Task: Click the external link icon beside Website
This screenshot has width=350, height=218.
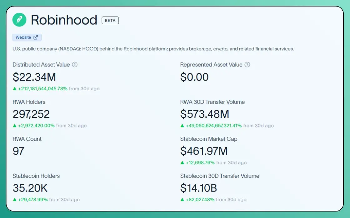Action: pos(36,37)
